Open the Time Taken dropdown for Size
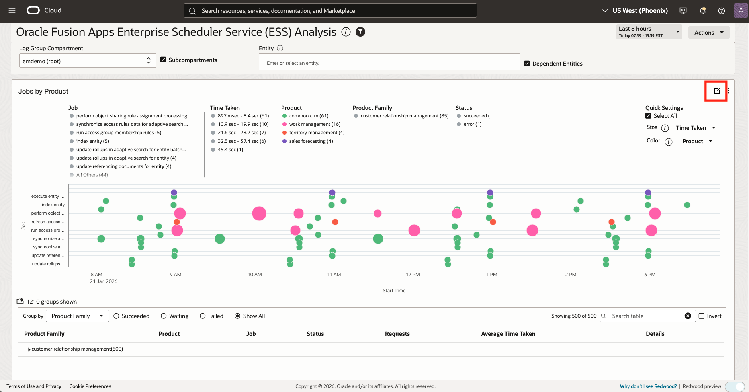 [x=696, y=128]
